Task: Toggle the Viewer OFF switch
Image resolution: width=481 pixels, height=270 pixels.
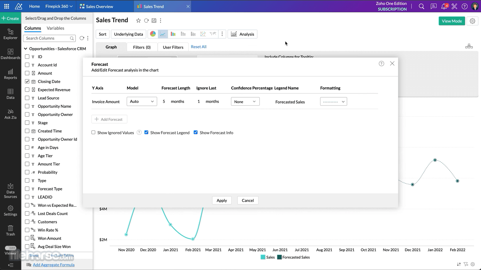Action: tap(11, 248)
